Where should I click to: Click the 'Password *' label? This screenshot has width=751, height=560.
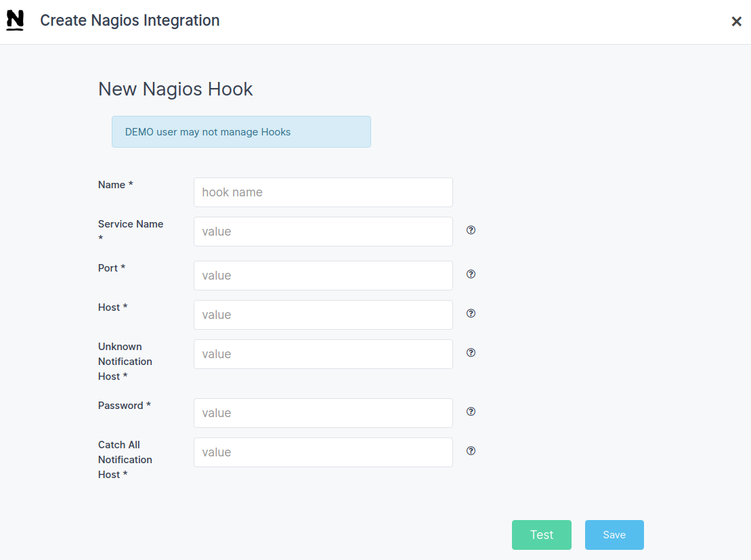click(125, 406)
